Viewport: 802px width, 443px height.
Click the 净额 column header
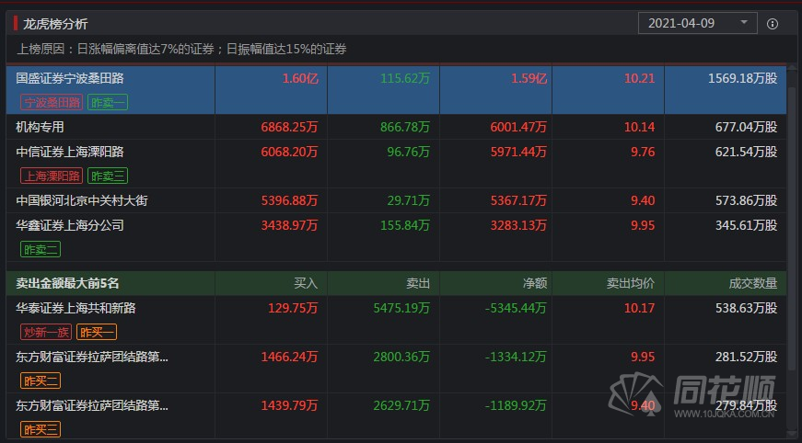point(534,283)
